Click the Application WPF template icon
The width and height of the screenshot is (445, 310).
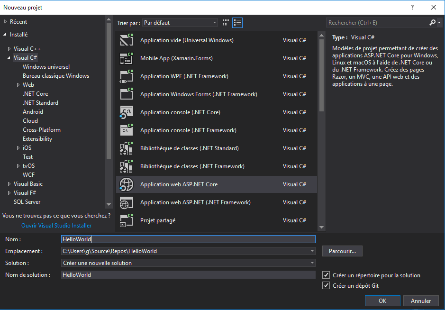coord(127,76)
